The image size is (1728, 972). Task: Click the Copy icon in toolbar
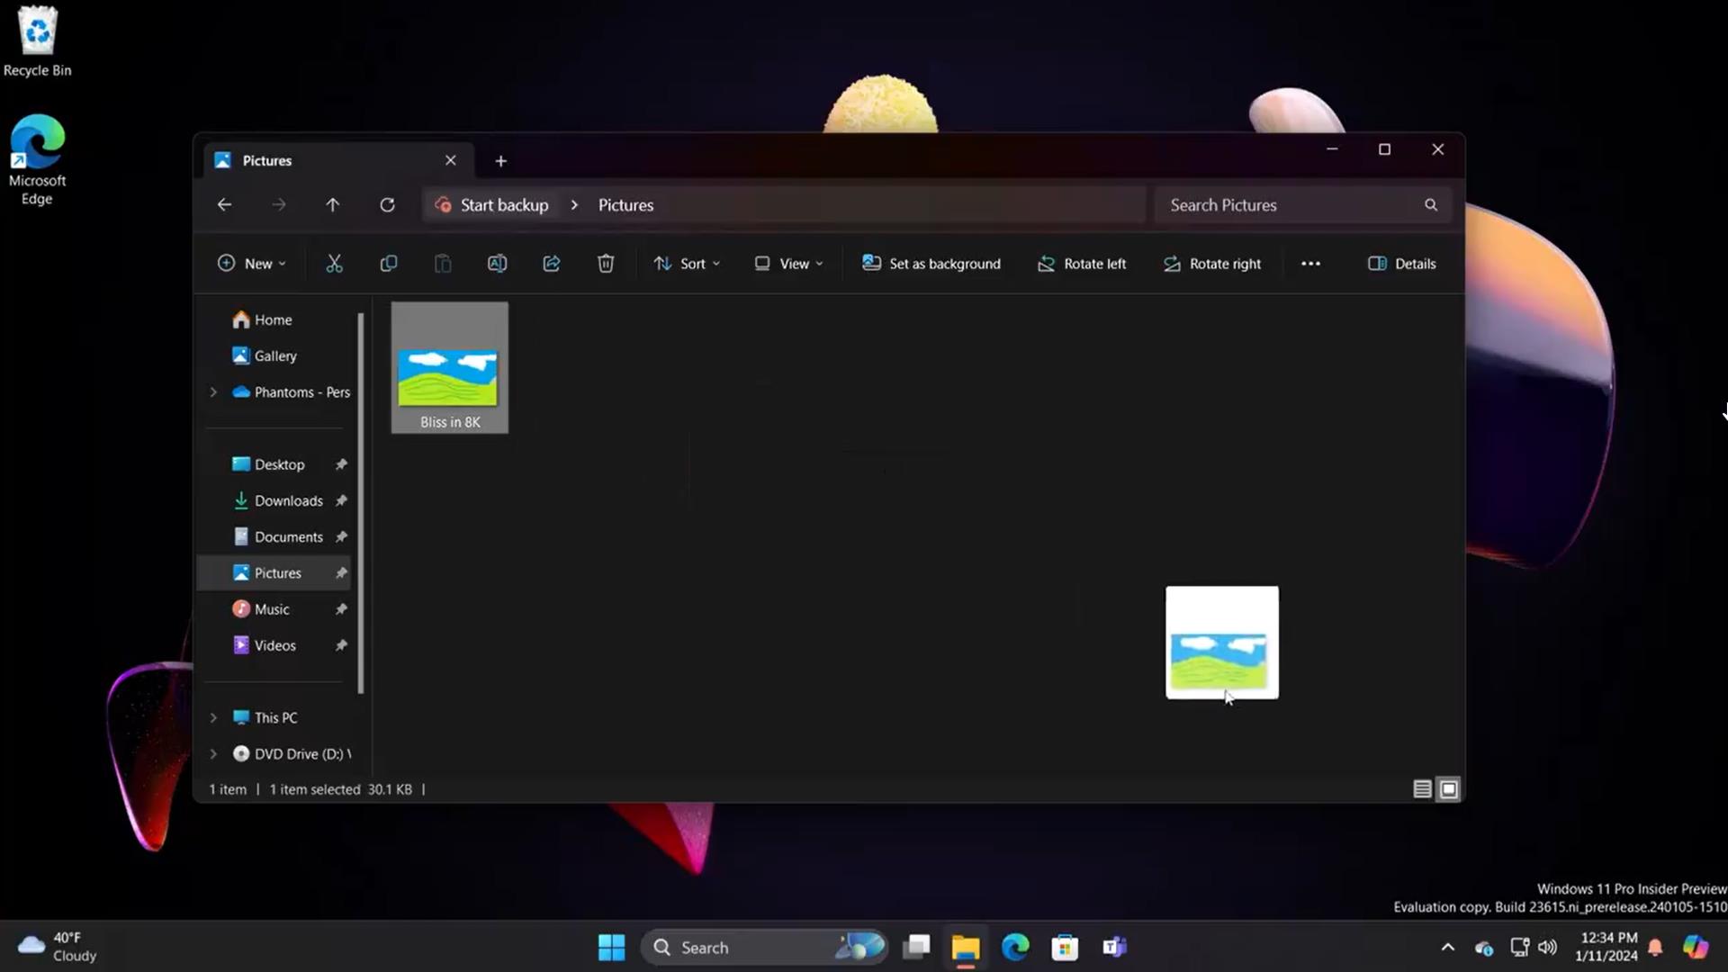[387, 262]
